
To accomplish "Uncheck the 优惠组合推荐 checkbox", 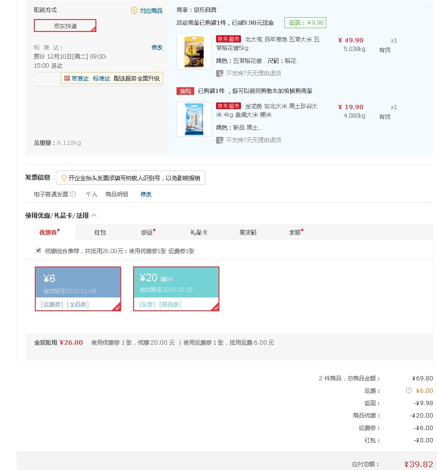I will click(x=39, y=250).
